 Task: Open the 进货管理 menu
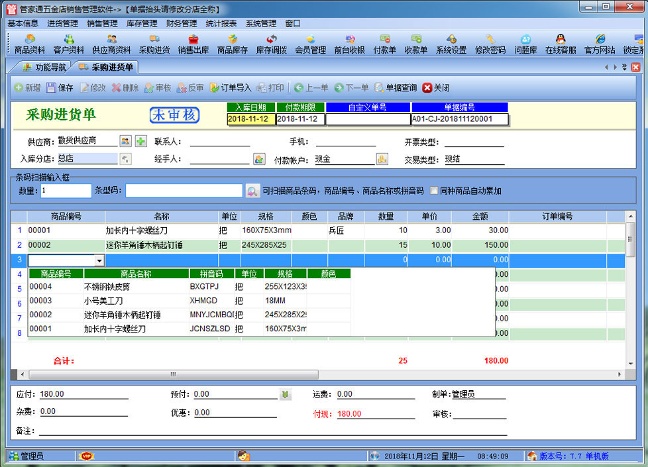[x=62, y=23]
